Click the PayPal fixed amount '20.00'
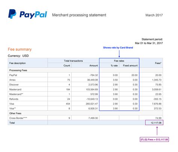The width and height of the screenshot is (178, 152). tap(134, 75)
